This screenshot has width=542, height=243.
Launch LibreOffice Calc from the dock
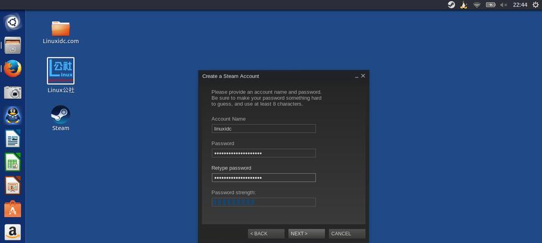click(x=13, y=162)
